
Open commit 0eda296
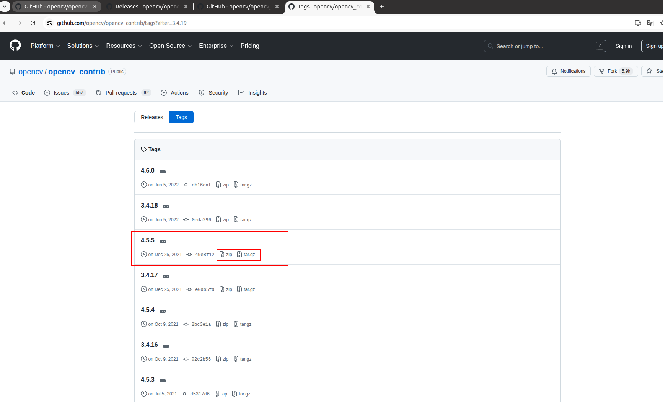tap(201, 220)
